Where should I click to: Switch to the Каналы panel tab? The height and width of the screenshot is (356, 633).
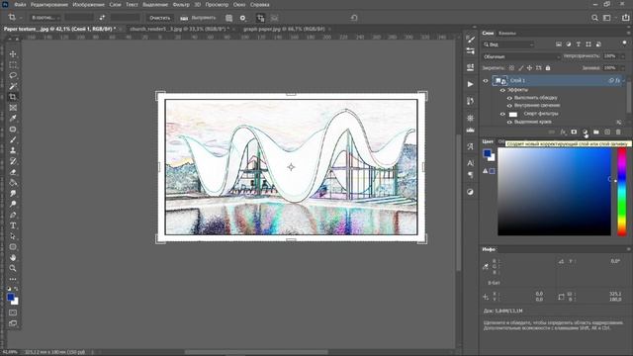click(x=507, y=33)
